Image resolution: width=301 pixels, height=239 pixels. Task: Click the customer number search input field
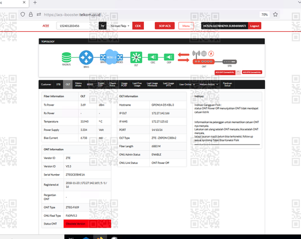pos(77,26)
